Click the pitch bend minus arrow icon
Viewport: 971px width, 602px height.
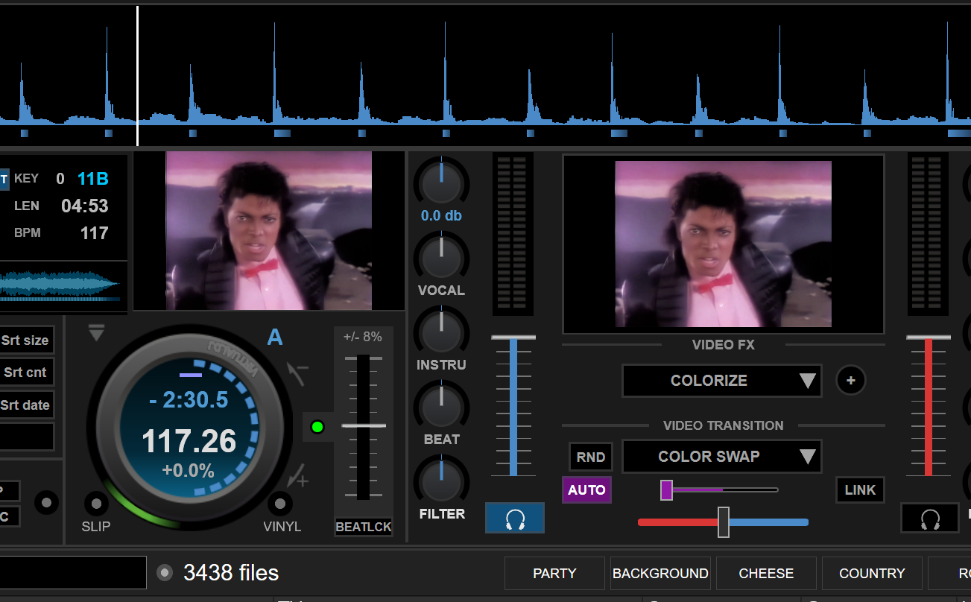point(297,373)
